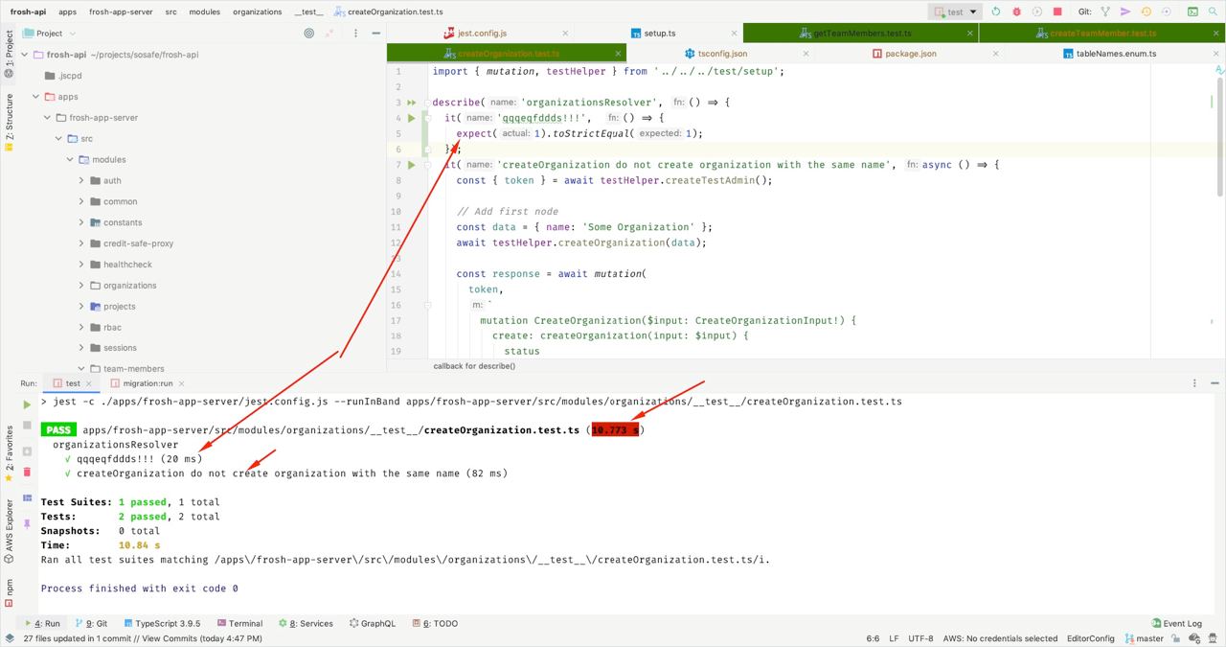
Task: Toggle the AWS Explorer side panel
Action: (x=9, y=530)
